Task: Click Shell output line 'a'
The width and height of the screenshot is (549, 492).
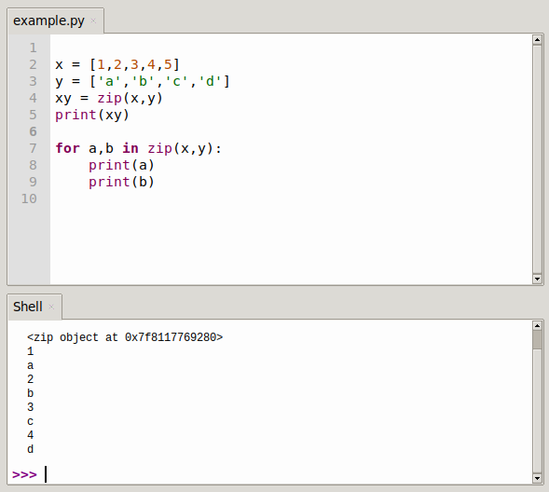Action: point(31,365)
